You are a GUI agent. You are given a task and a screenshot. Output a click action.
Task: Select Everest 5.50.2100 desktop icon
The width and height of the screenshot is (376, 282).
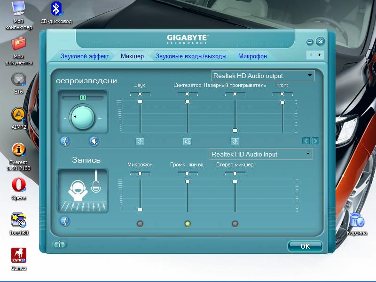(x=19, y=157)
